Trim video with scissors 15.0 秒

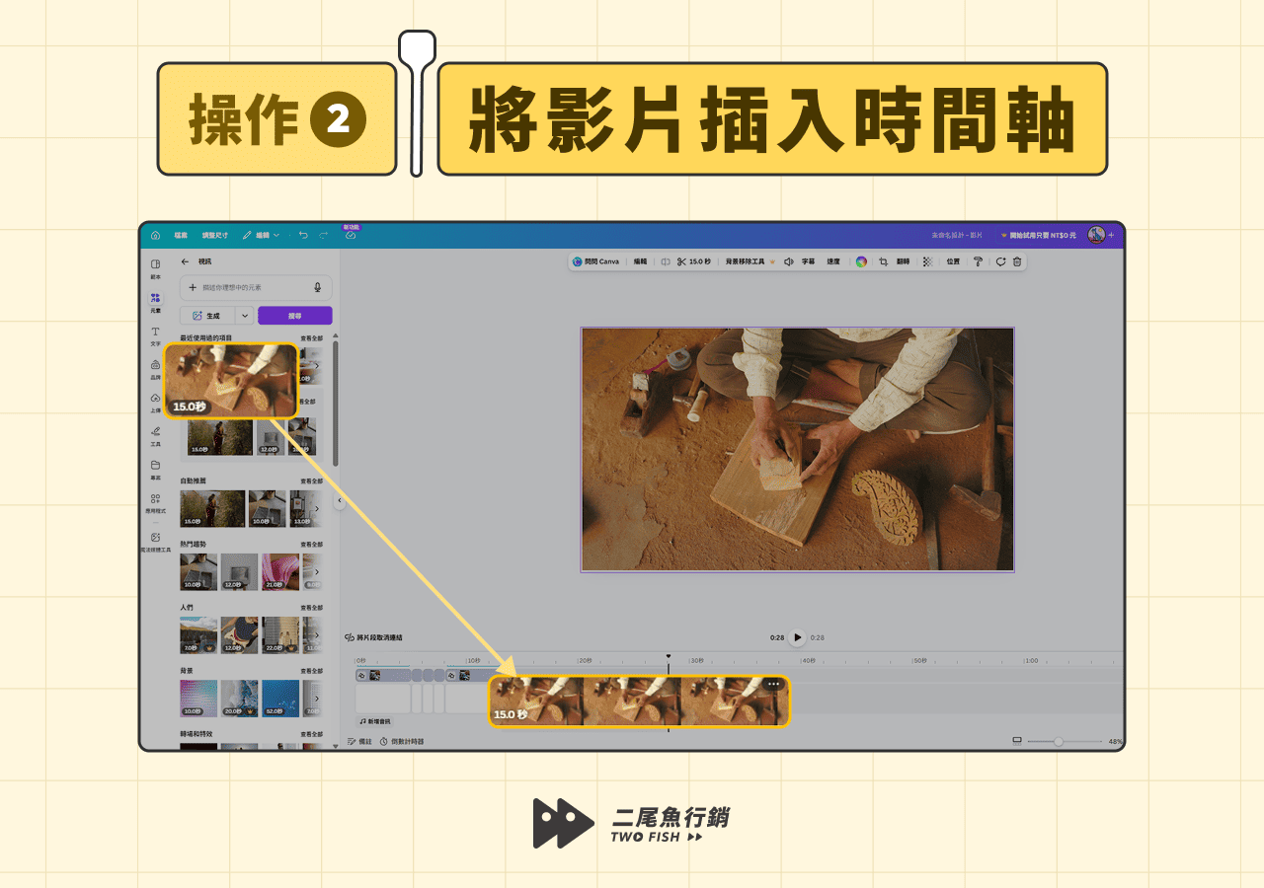tap(694, 261)
